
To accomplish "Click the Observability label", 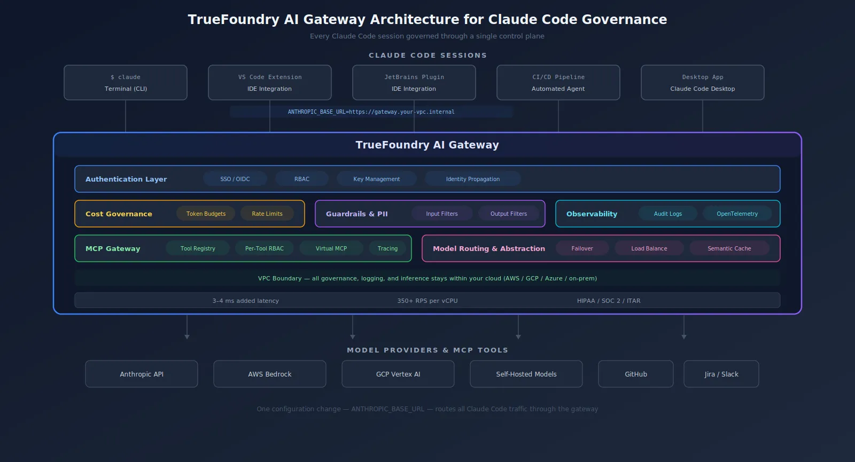I will pos(592,214).
